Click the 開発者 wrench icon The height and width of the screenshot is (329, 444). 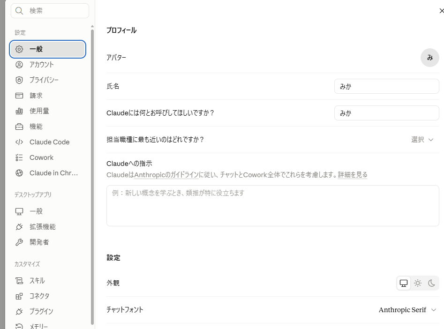tap(19, 242)
